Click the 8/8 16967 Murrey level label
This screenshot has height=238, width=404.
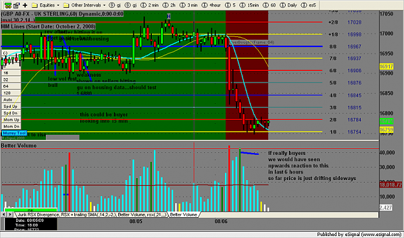click(x=345, y=46)
